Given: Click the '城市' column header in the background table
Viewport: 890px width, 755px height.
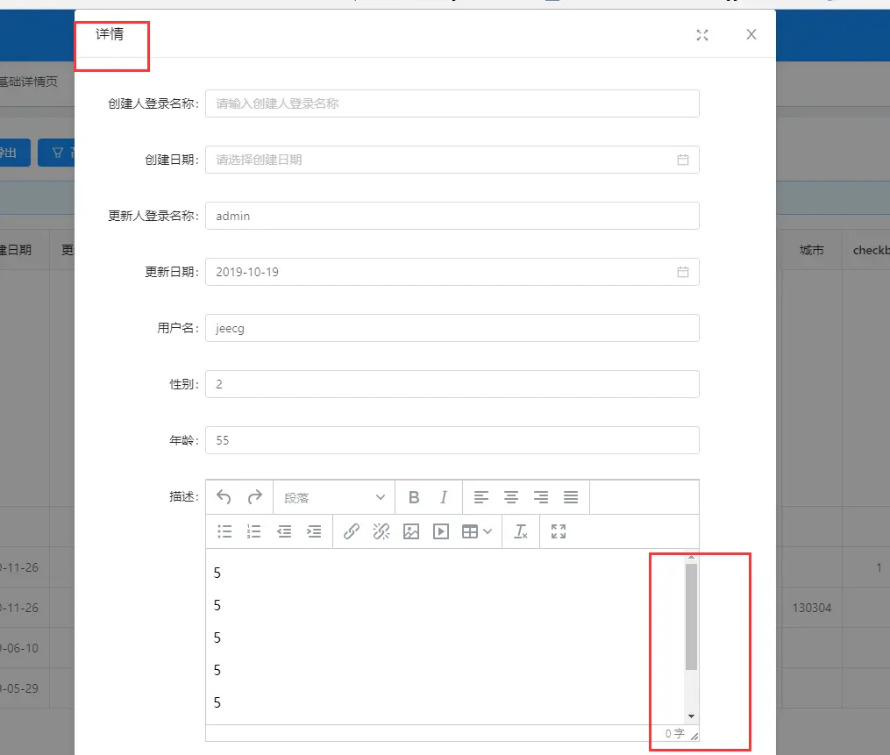Looking at the screenshot, I should (x=811, y=250).
